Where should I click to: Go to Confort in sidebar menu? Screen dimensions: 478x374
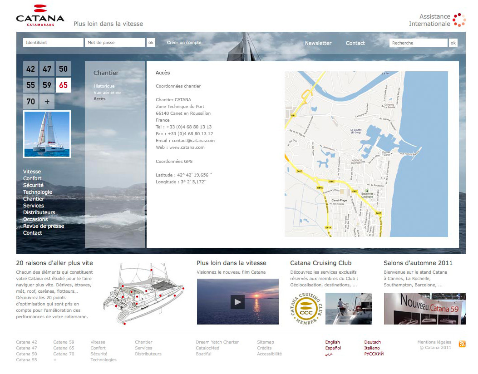pos(32,178)
